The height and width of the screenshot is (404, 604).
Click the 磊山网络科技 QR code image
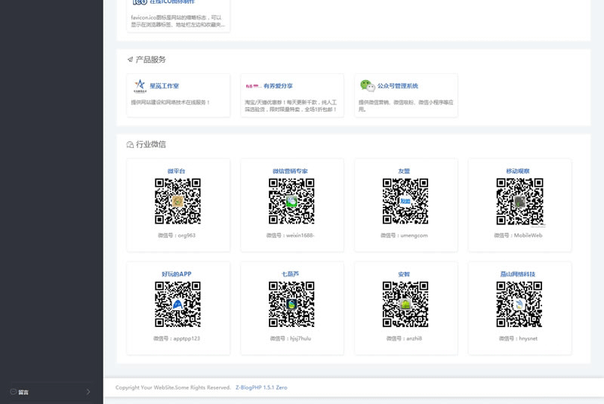point(519,304)
